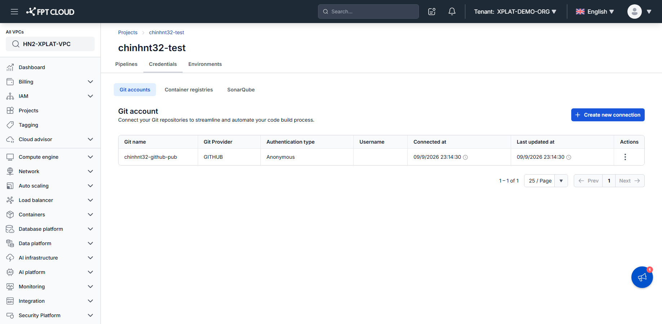Click the clock icon beside Last updated time
Viewport: 662px width, 324px height.
coord(569,157)
